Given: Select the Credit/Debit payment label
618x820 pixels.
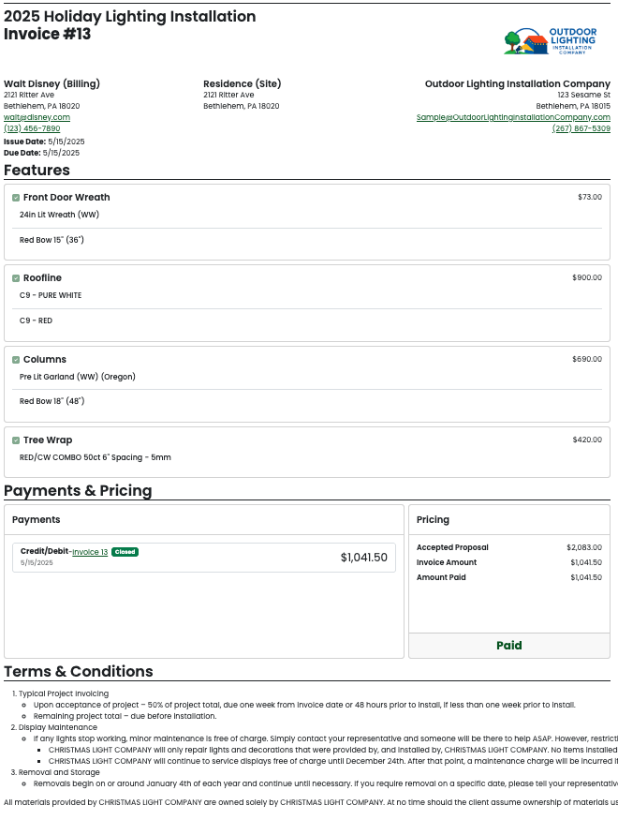Looking at the screenshot, I should point(44,551).
